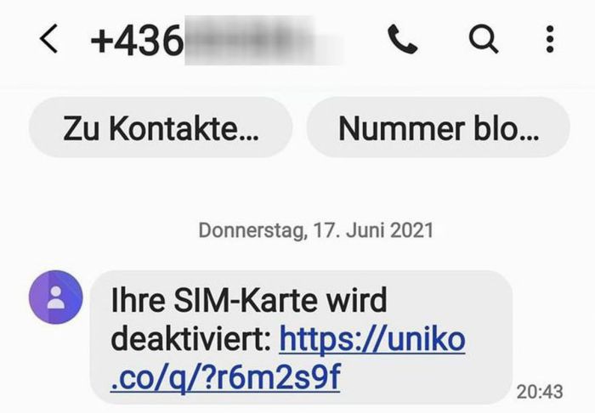Tap the 20:43 message timestamp
The height and width of the screenshot is (413, 595).
(540, 392)
